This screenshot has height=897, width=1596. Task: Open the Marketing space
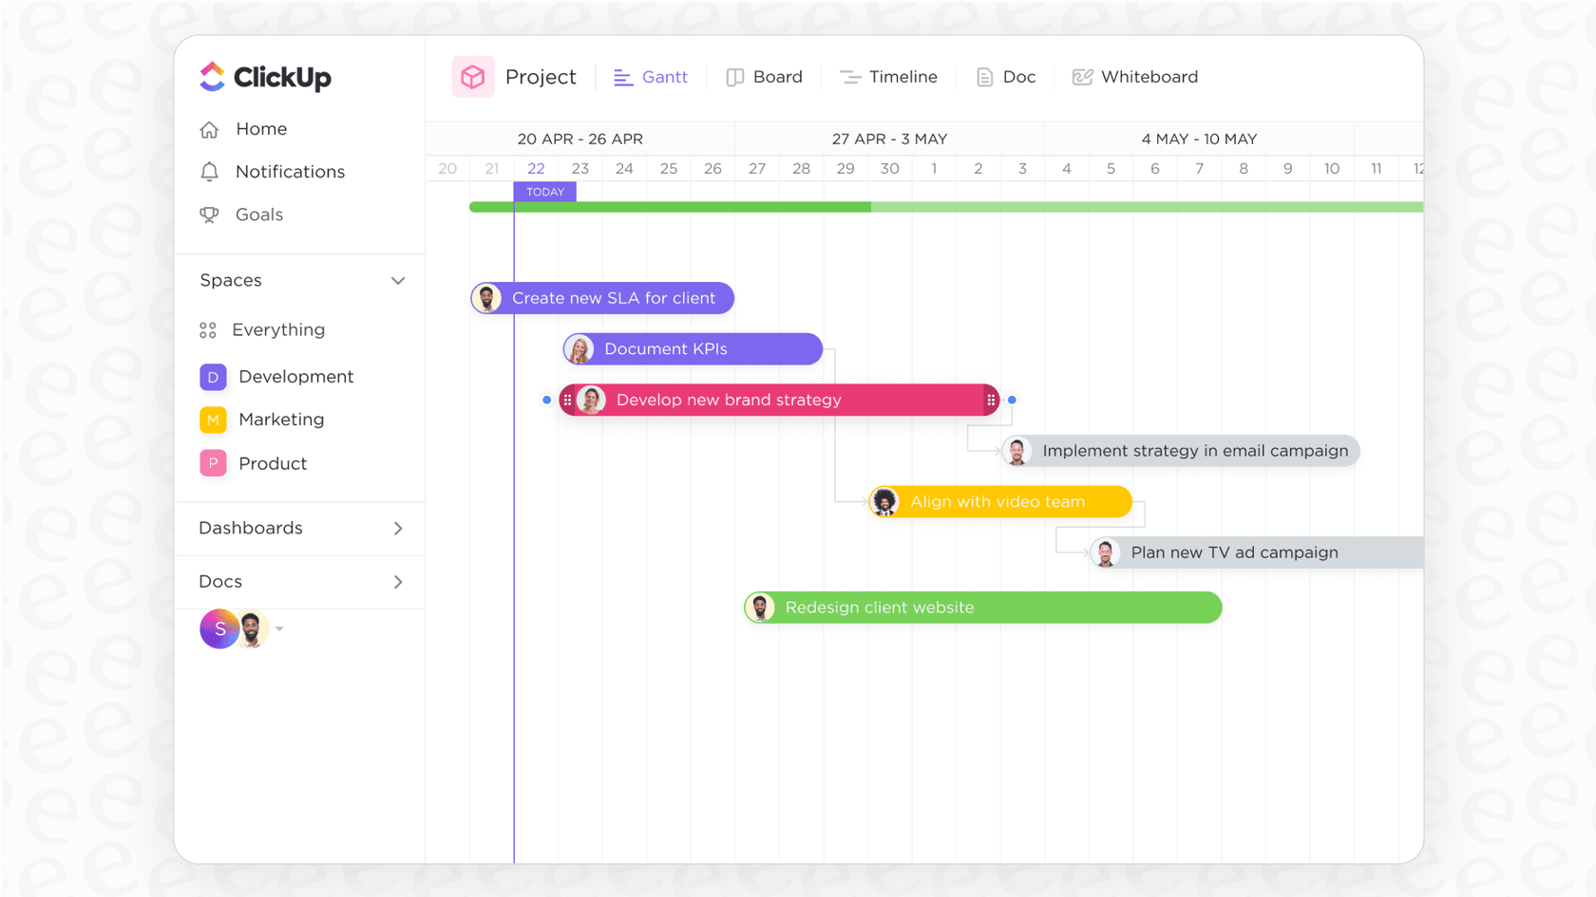(x=281, y=420)
